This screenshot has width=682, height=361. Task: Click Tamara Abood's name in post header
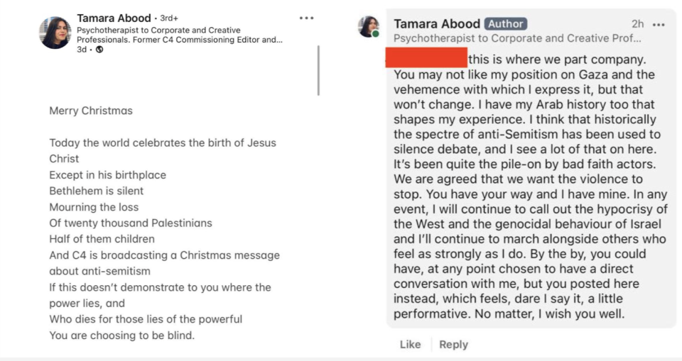tap(114, 18)
